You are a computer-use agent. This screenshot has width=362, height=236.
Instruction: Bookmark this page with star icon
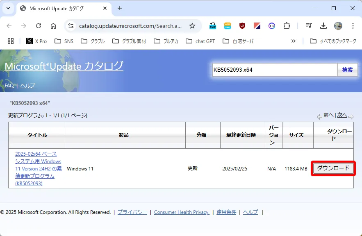pos(192,26)
